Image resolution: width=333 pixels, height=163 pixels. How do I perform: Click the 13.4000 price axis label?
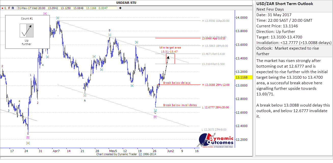pos(242,58)
